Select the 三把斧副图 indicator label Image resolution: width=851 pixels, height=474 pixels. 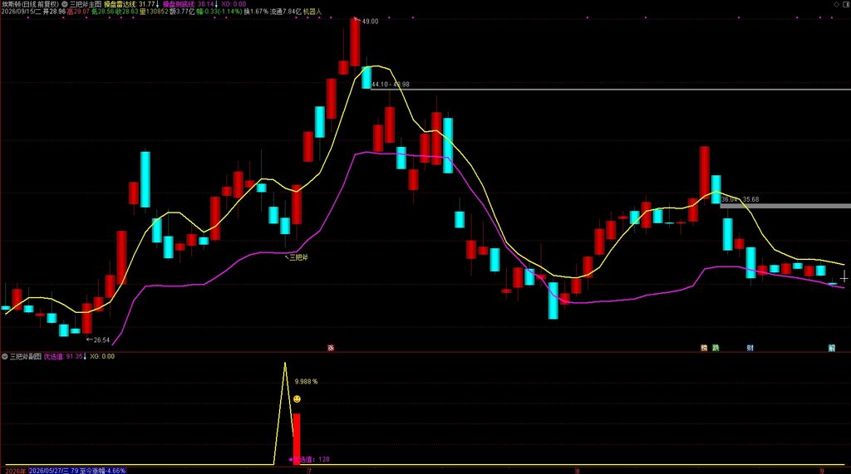(26, 356)
